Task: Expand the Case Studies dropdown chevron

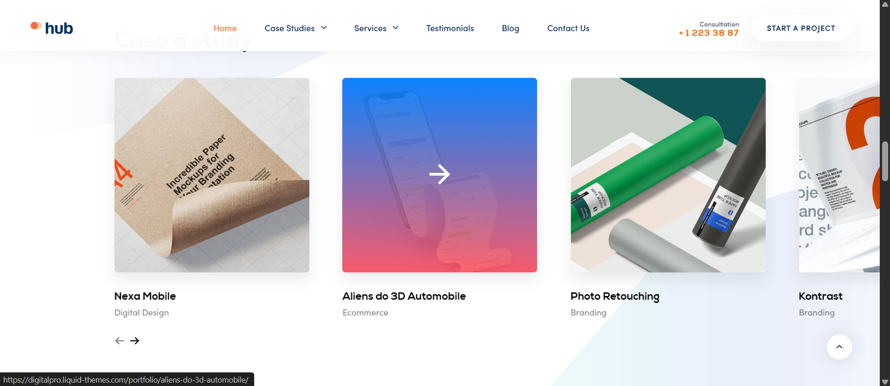Action: click(324, 28)
